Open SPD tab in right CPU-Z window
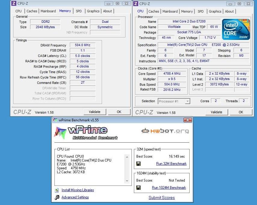 tap(201, 11)
